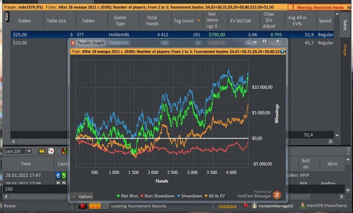Switch to the Graph side tab
The width and height of the screenshot is (353, 213).
[x=344, y=50]
